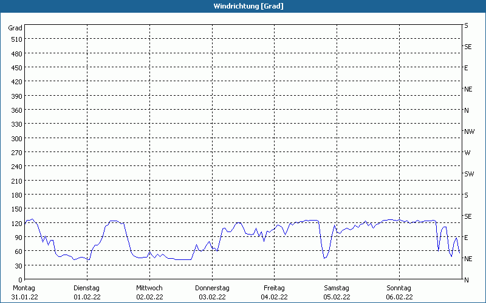
Task: Click the "NE" label between the 30 and 60 gridlines
Action: (x=468, y=259)
